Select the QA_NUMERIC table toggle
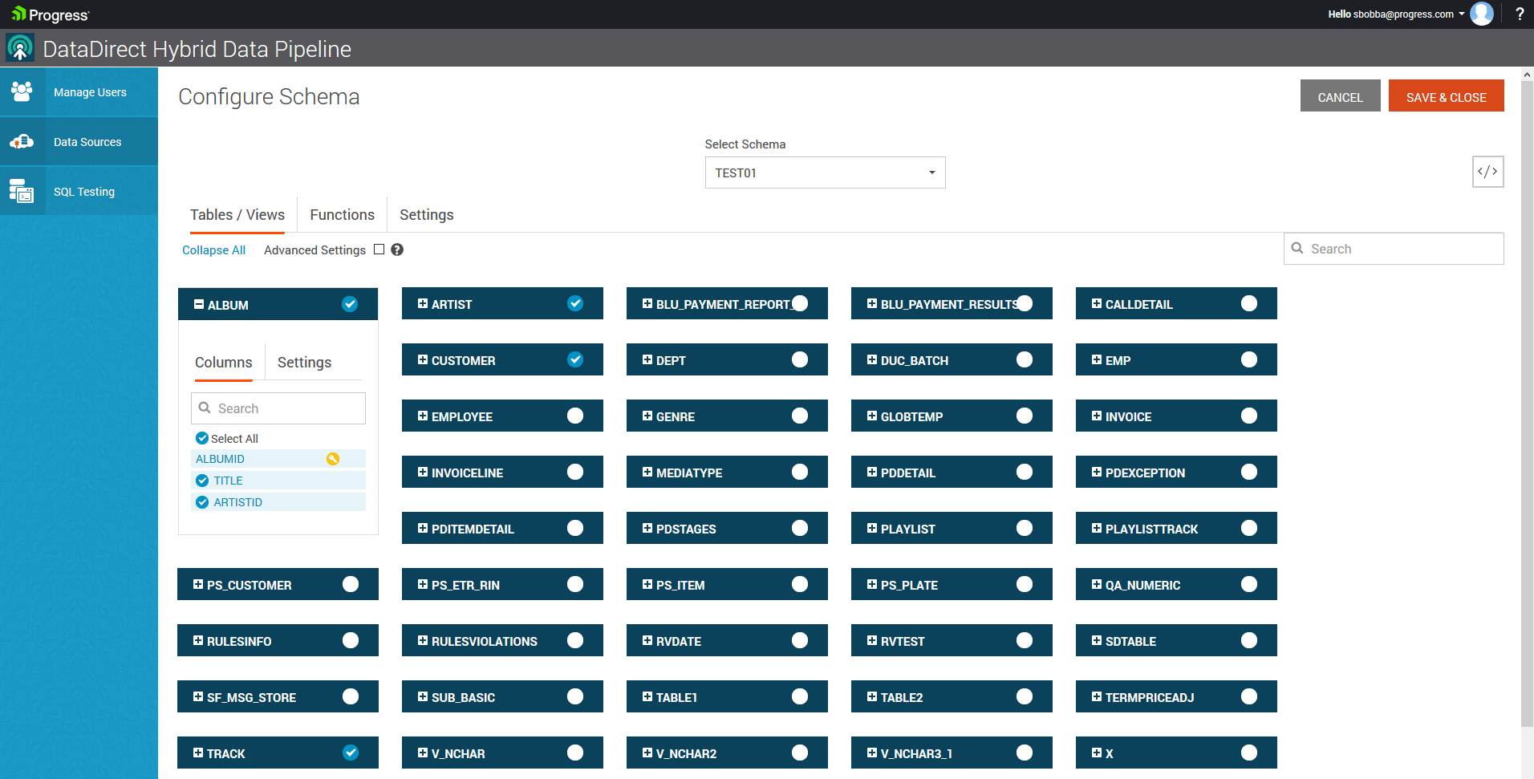This screenshot has width=1534, height=779. point(1249,584)
